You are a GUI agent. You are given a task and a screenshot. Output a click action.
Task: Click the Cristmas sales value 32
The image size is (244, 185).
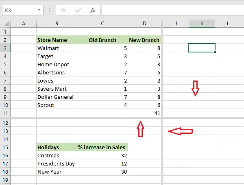click(102, 155)
